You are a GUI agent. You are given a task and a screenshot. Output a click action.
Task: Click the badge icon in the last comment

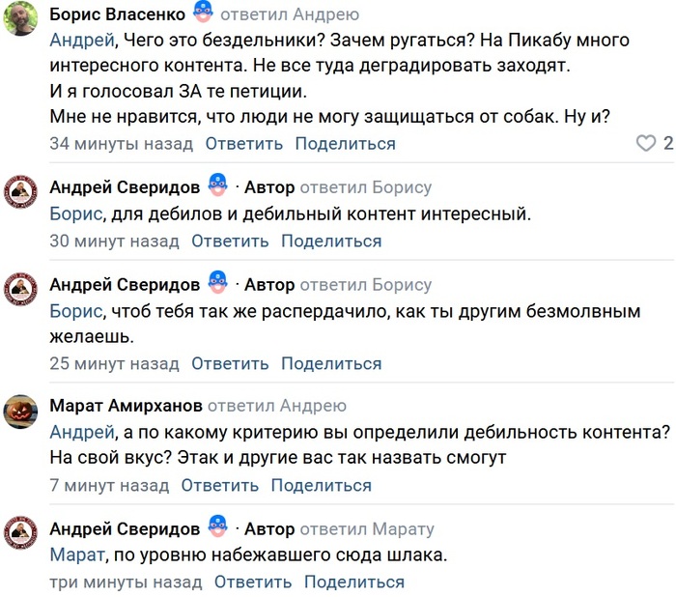(217, 528)
